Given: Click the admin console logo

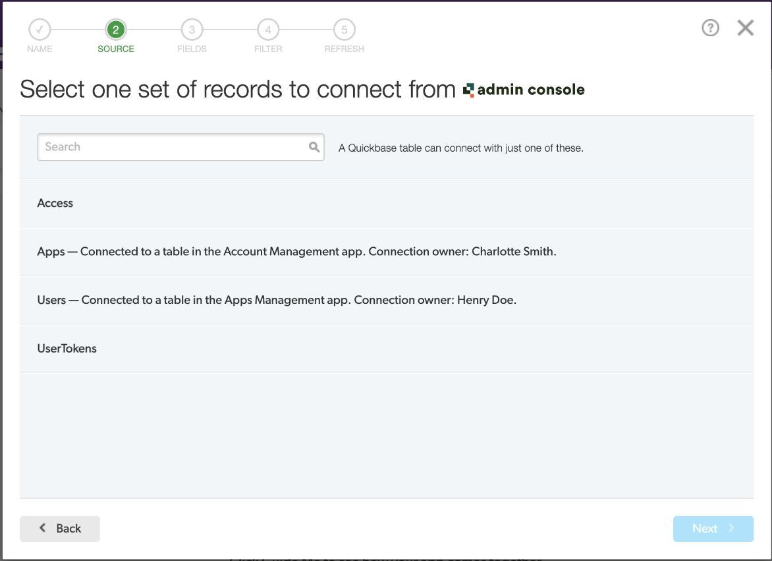Looking at the screenshot, I should point(524,90).
